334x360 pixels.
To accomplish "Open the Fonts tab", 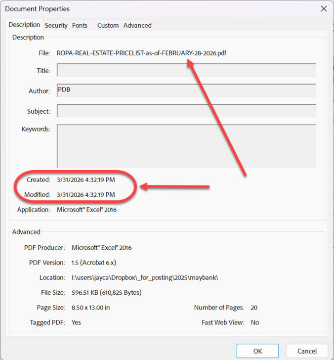I will [x=80, y=25].
